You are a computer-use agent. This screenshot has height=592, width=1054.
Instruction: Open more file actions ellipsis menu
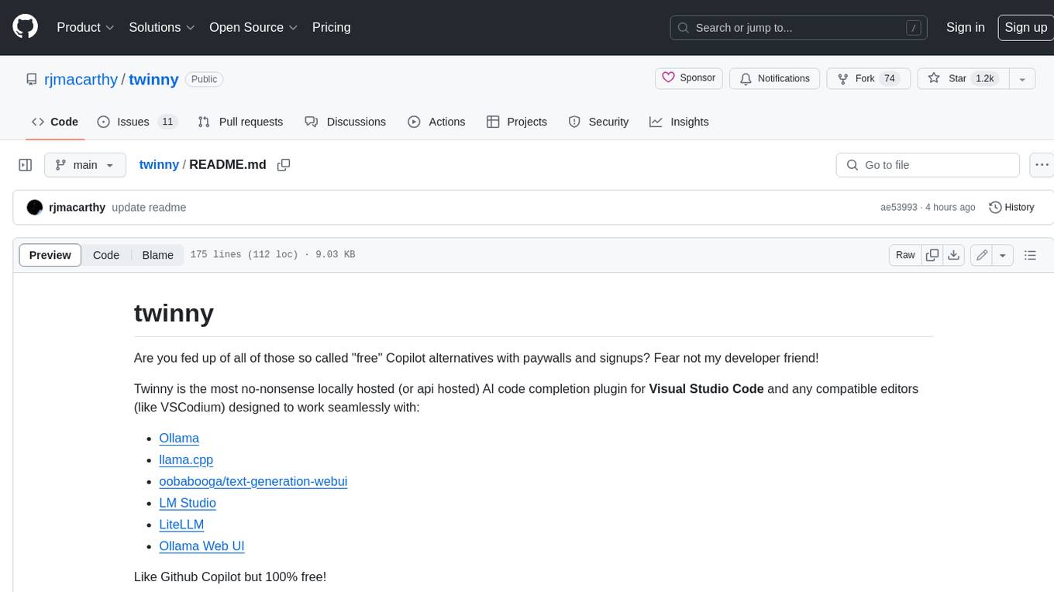(1042, 165)
